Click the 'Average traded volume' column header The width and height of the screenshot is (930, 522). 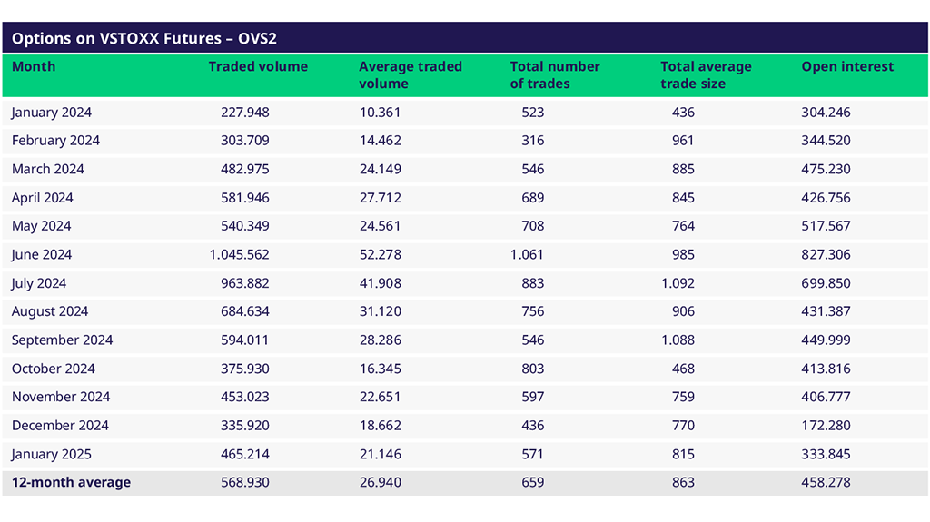click(410, 75)
